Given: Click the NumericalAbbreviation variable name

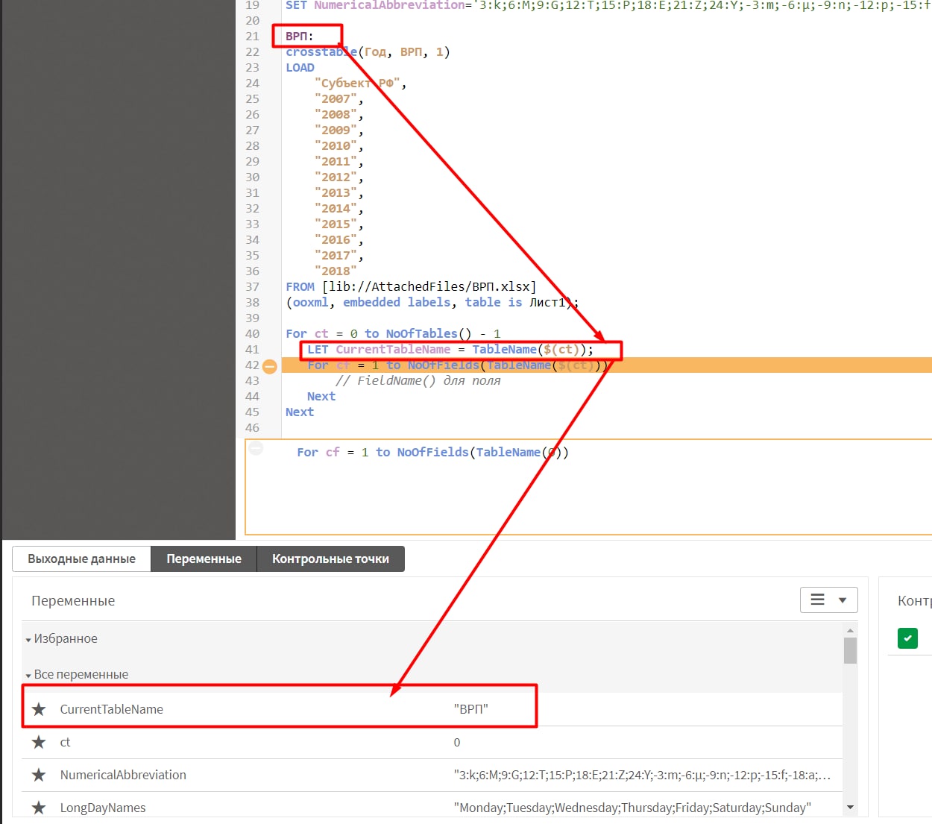Looking at the screenshot, I should [123, 775].
